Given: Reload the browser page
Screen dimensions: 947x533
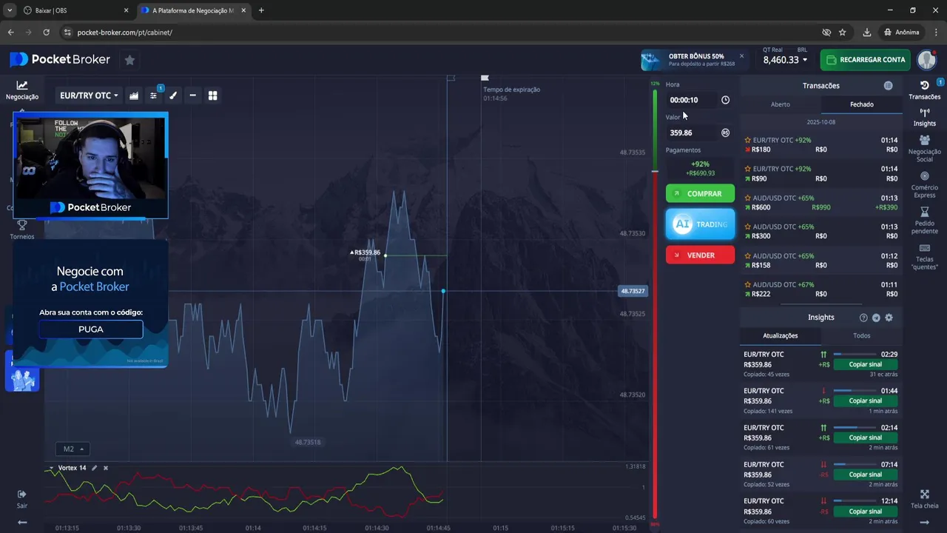Looking at the screenshot, I should point(47,33).
